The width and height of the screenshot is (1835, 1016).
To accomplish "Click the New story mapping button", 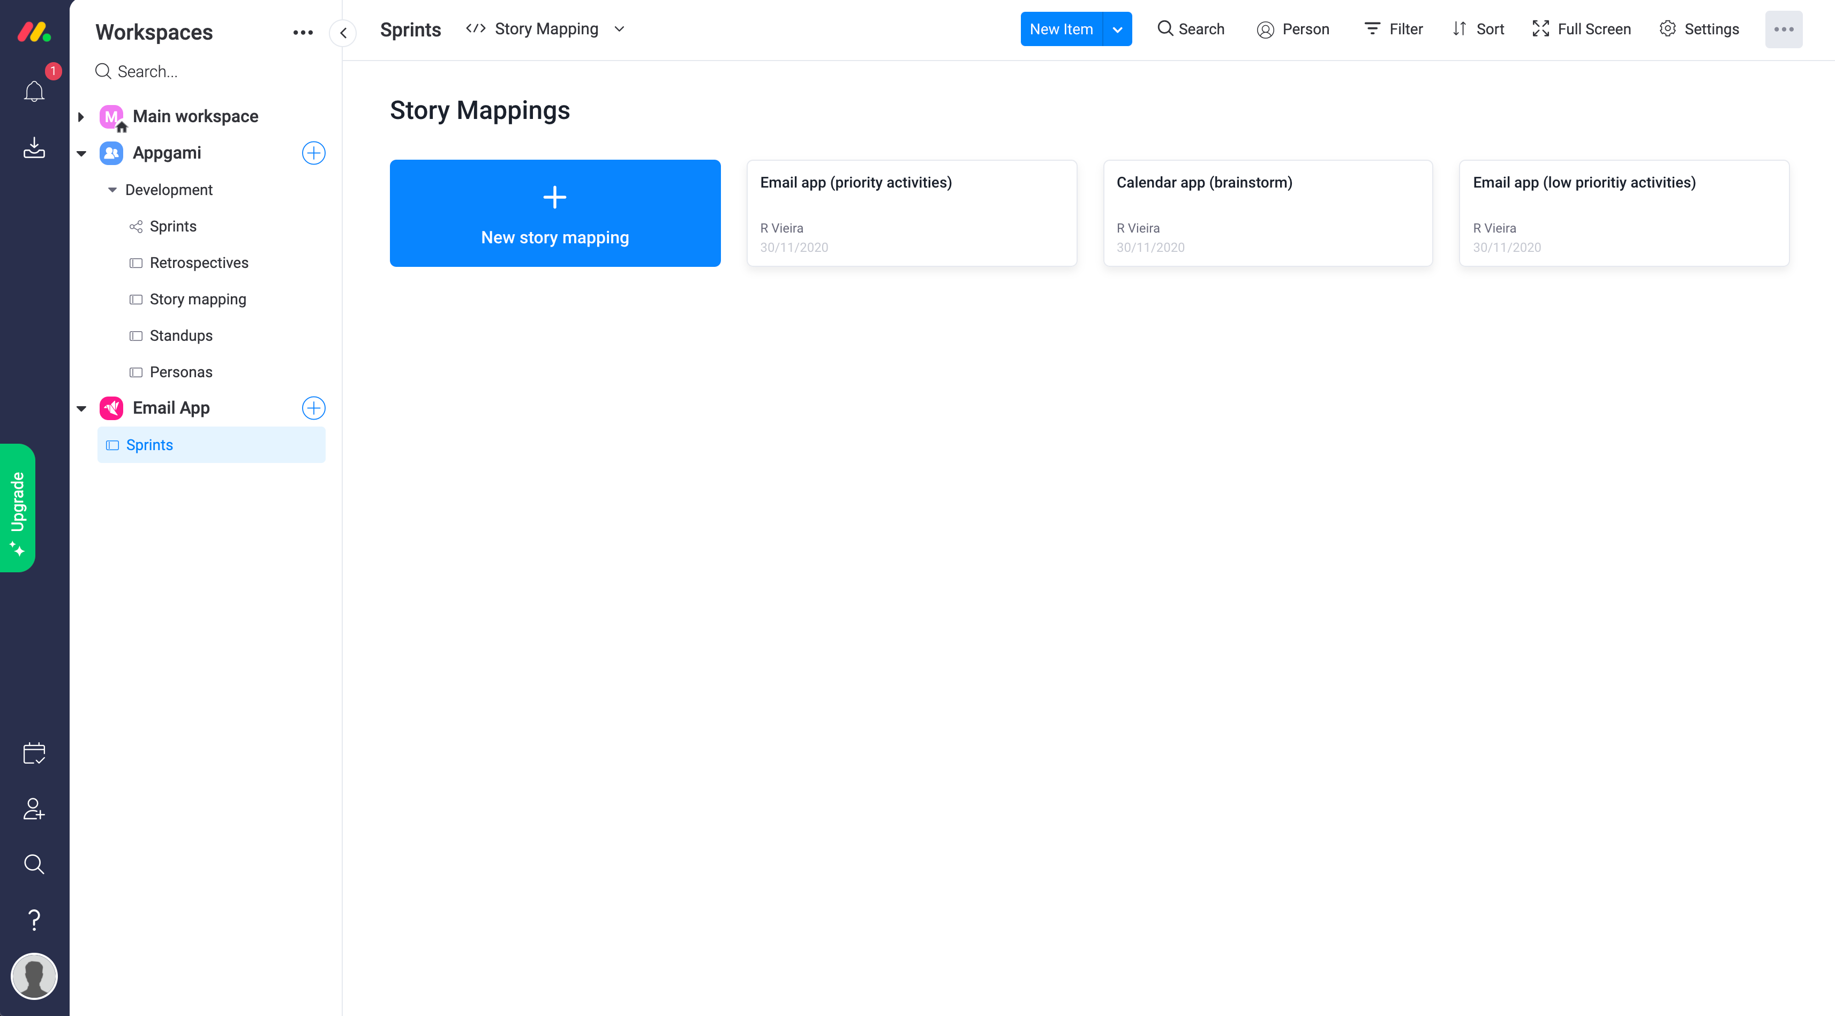I will tap(555, 213).
